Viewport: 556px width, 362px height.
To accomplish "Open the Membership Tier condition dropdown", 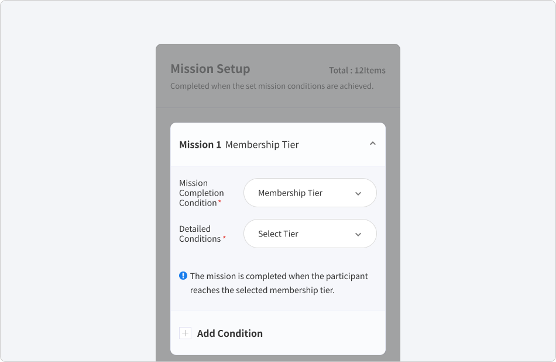I will point(310,193).
